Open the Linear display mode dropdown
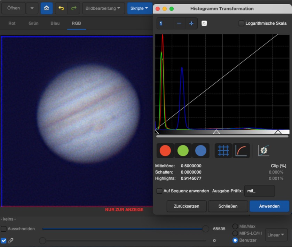292x247 pixels. [x=276, y=235]
